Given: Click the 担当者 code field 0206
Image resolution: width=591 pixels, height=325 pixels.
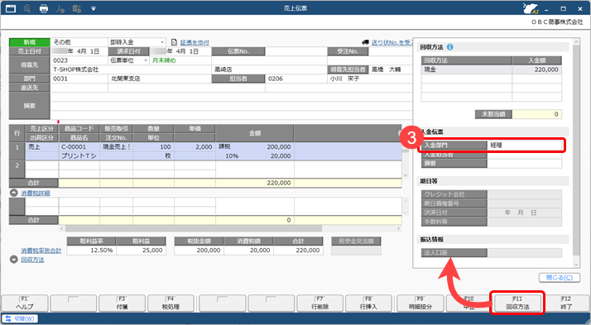Looking at the screenshot, I should tap(295, 79).
